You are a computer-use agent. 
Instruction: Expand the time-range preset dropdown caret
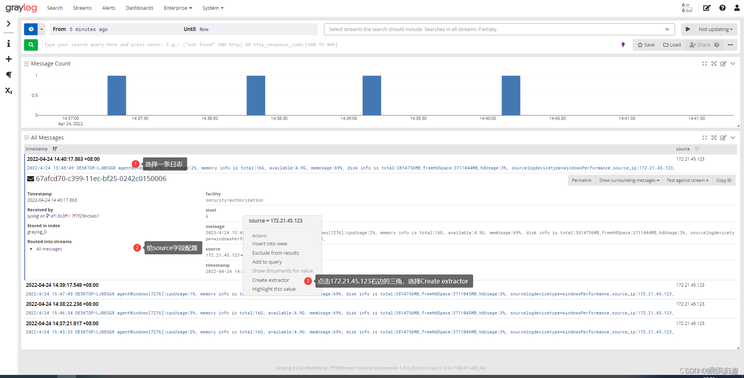(x=41, y=29)
